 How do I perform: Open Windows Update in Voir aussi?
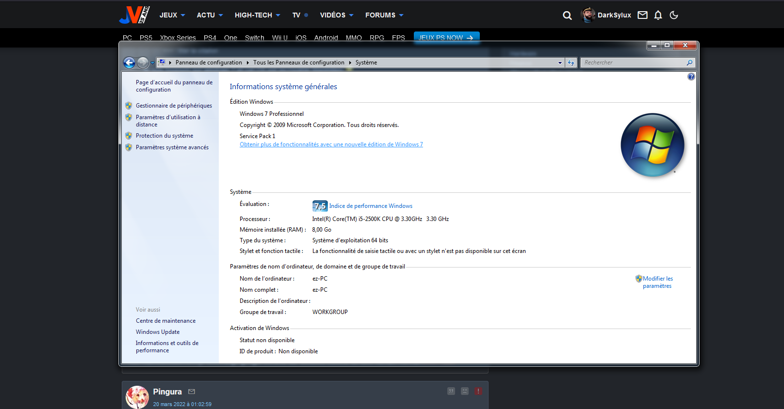click(x=158, y=332)
